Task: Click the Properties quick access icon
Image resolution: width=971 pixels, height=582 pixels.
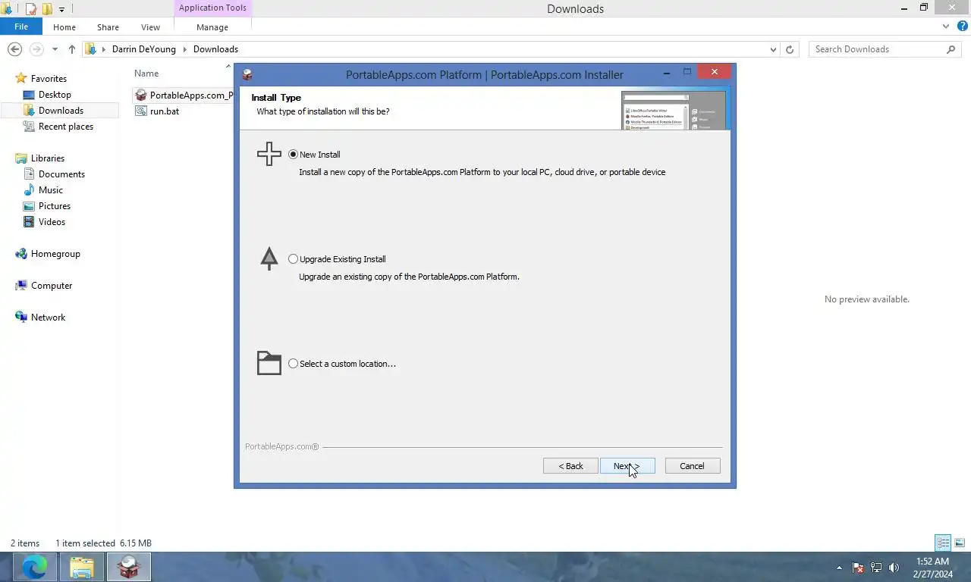Action: pyautogui.click(x=31, y=9)
